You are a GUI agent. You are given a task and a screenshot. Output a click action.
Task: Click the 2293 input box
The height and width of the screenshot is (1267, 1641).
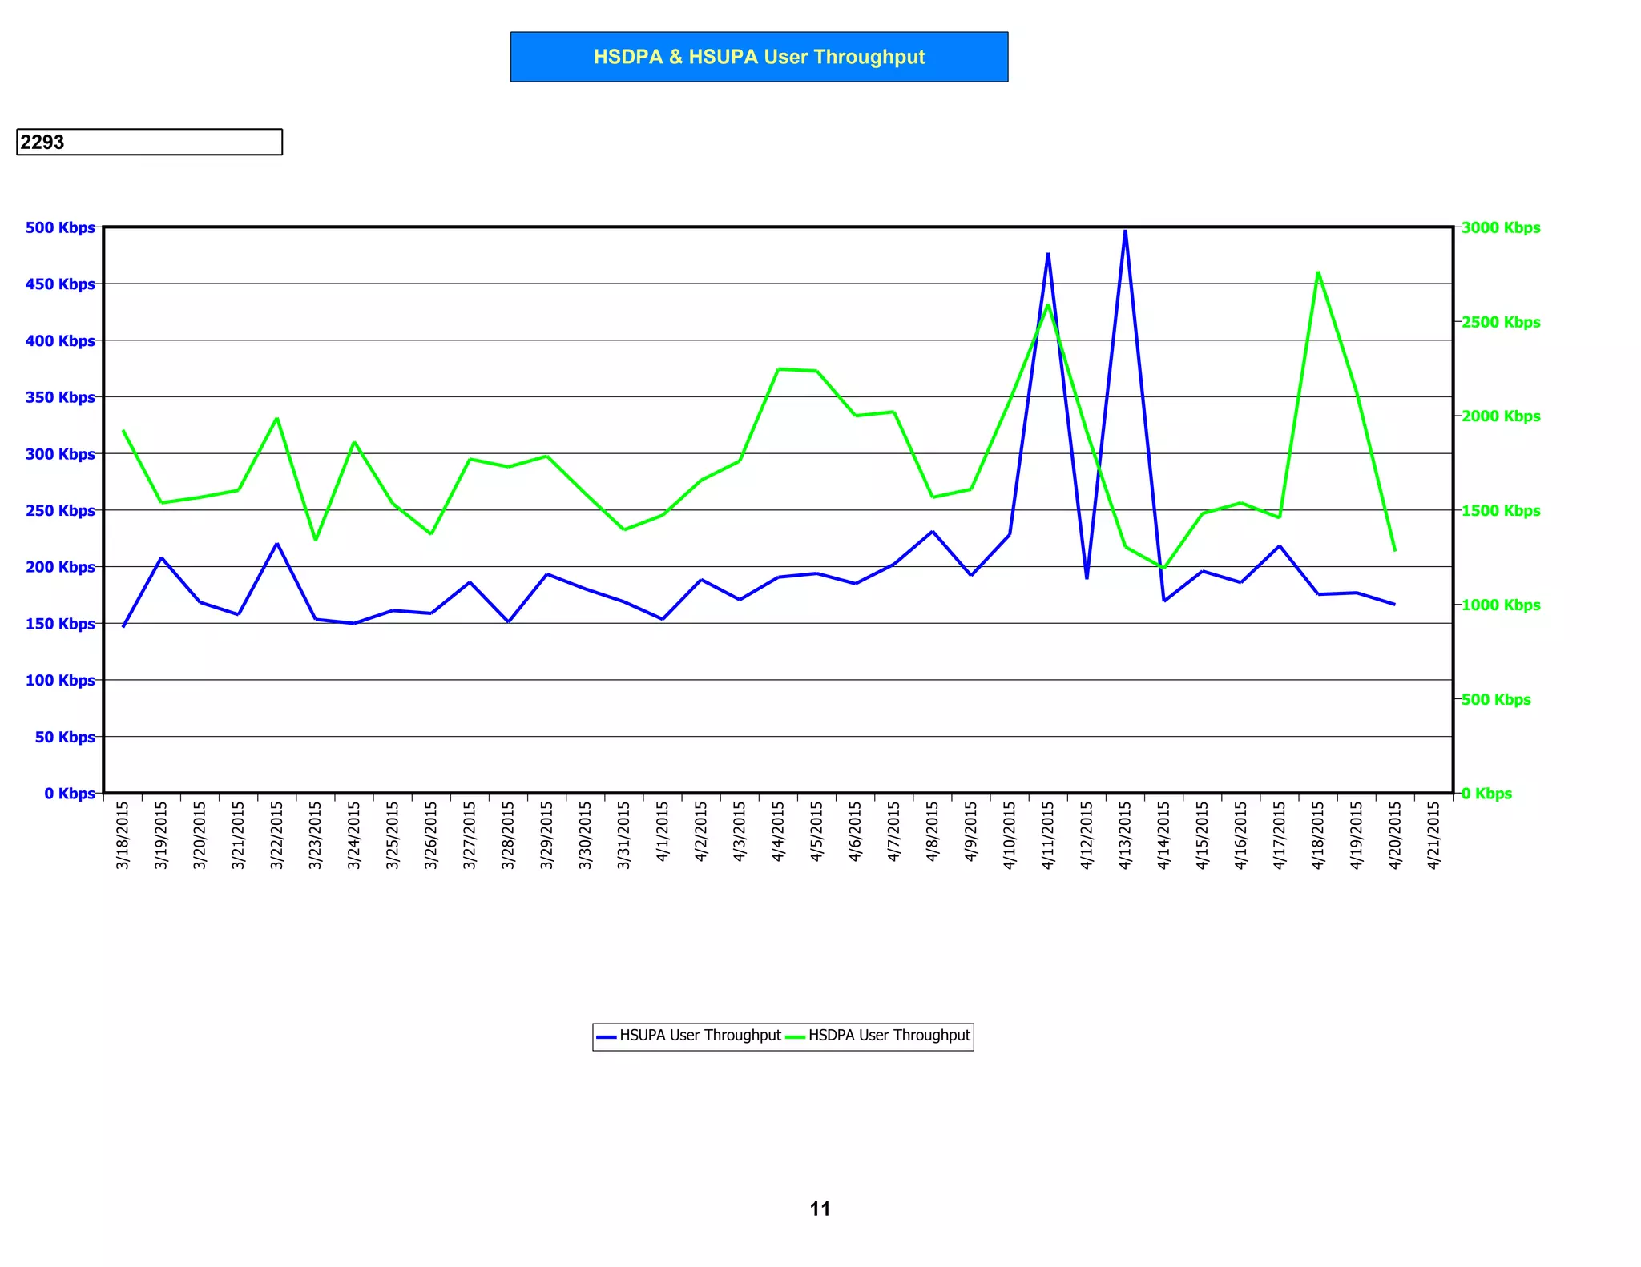149,142
